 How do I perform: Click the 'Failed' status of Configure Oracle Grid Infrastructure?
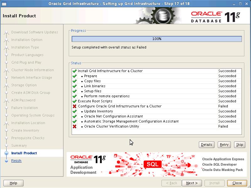coord(223,106)
